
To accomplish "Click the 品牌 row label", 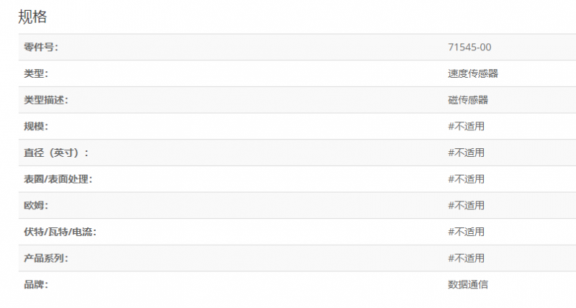I will pyautogui.click(x=36, y=285).
